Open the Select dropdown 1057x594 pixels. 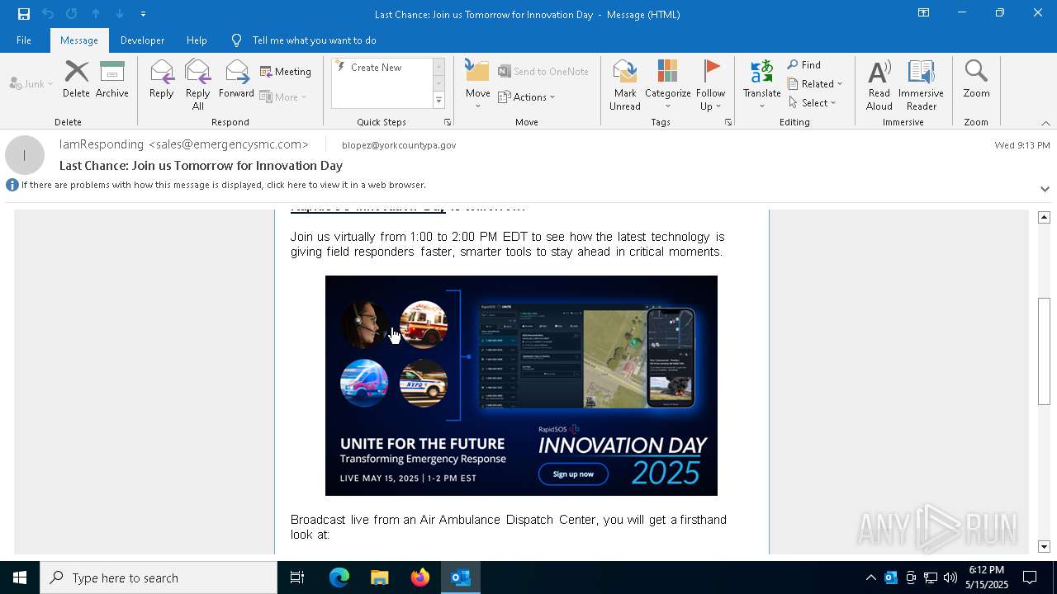tap(813, 103)
